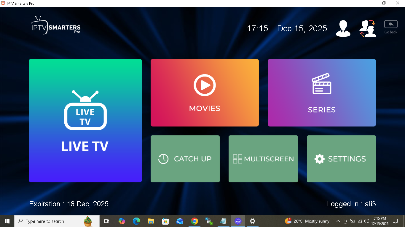Click the IPTV Smarters taskbar icon
Screen dimensions: 405x227
[238, 221]
